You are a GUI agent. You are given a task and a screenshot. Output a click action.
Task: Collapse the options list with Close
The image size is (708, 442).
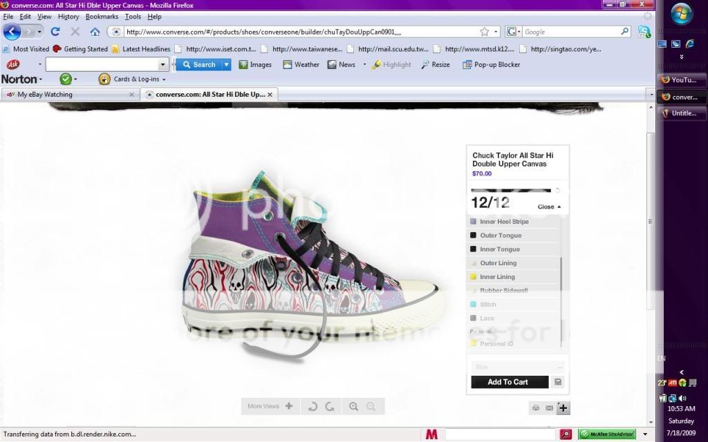coord(549,206)
